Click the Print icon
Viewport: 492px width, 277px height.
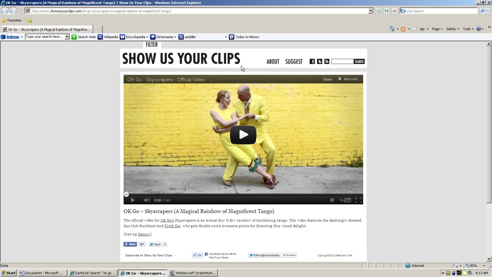point(422,29)
